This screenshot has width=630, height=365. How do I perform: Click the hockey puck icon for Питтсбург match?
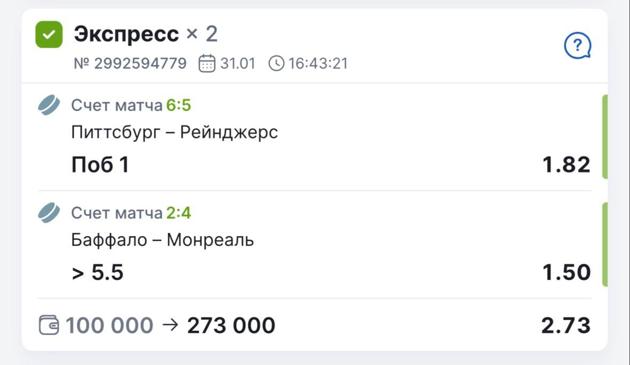coord(50,105)
